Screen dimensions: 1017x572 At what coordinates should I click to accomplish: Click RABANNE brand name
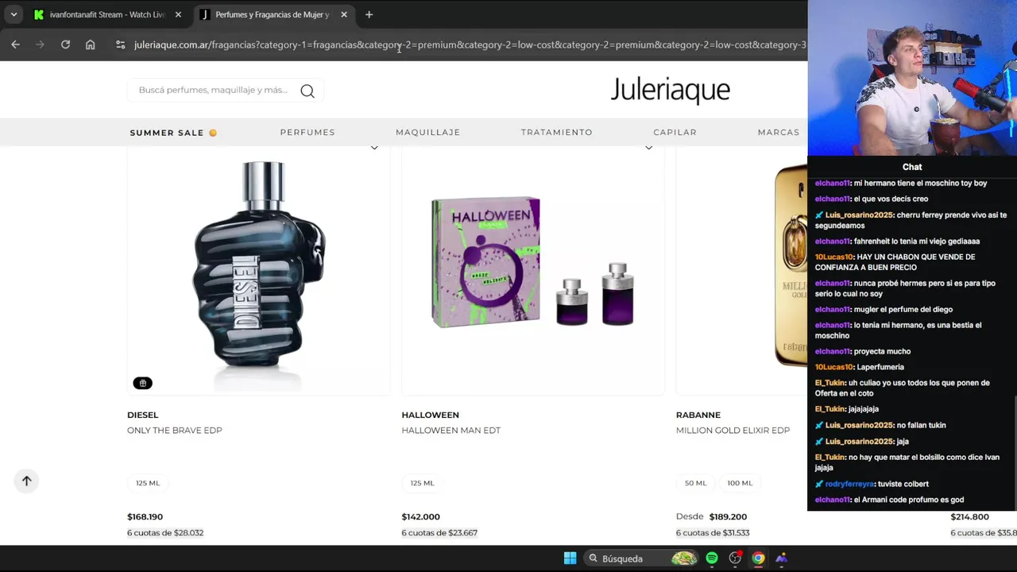click(x=698, y=415)
